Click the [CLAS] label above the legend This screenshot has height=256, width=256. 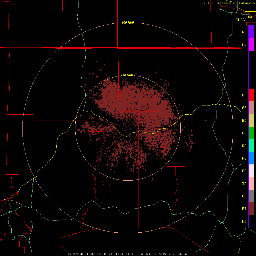[x=240, y=20]
